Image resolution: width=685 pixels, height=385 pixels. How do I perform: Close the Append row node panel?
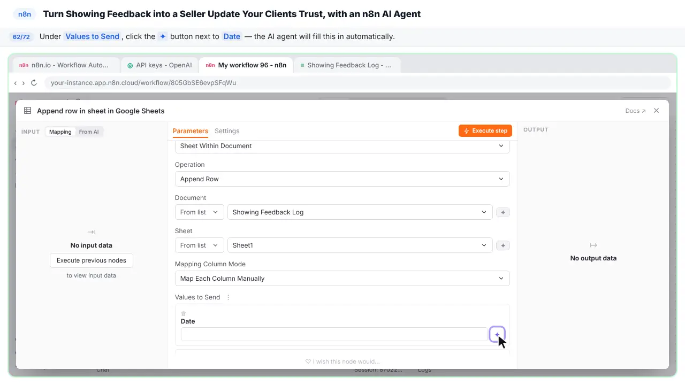coord(656,111)
